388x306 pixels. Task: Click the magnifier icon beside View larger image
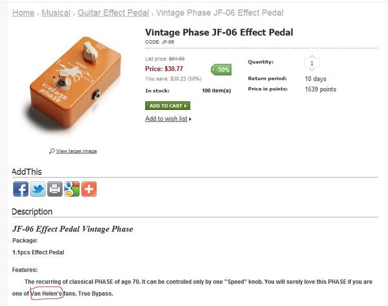point(52,151)
